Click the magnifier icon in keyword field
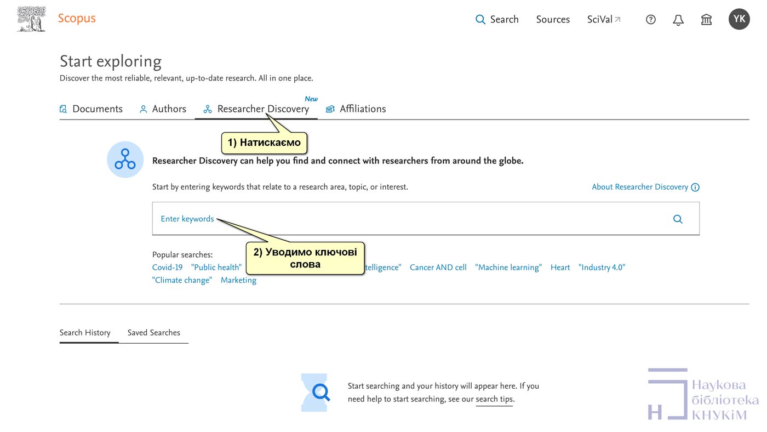767x432 pixels. 678,219
